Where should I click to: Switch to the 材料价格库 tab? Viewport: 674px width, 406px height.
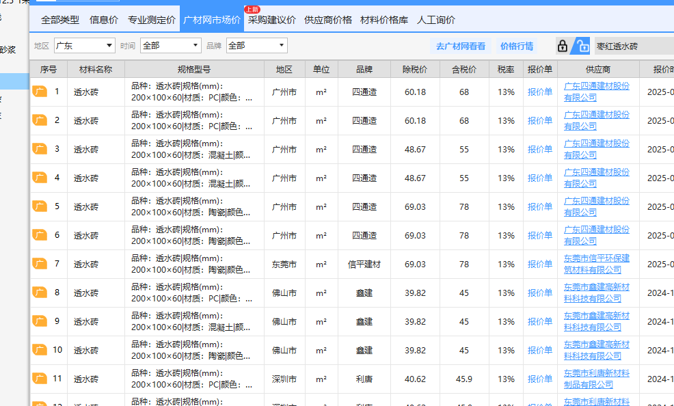tap(384, 20)
